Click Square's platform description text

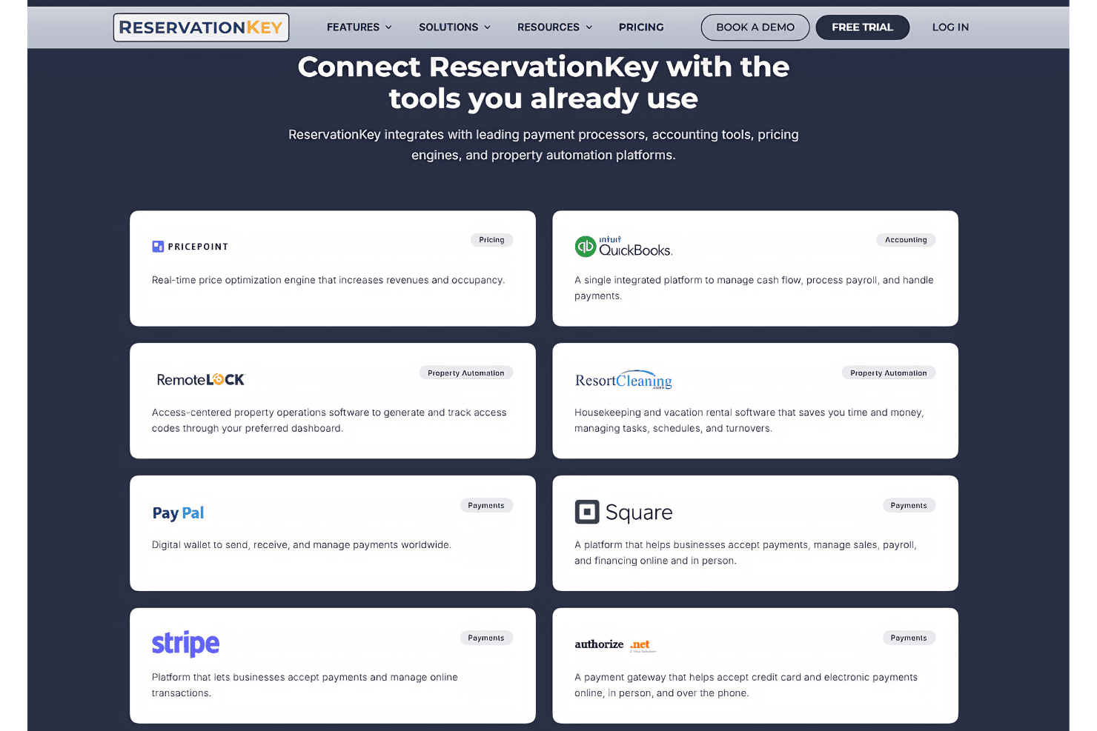pos(746,553)
